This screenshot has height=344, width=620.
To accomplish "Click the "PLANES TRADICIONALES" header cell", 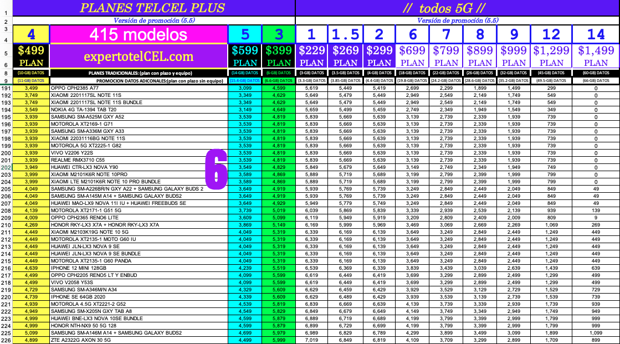I will coord(139,73).
